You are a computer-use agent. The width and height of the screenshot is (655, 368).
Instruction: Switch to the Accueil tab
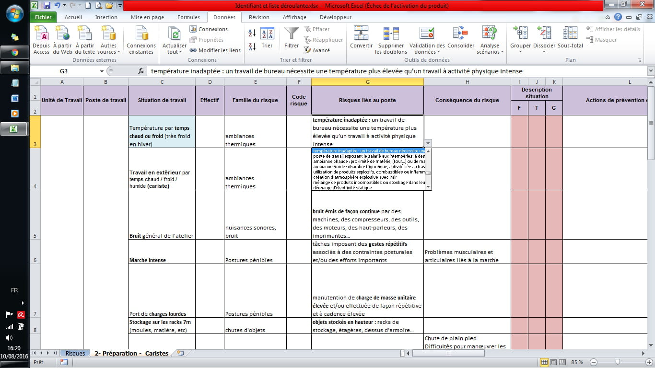click(x=73, y=17)
